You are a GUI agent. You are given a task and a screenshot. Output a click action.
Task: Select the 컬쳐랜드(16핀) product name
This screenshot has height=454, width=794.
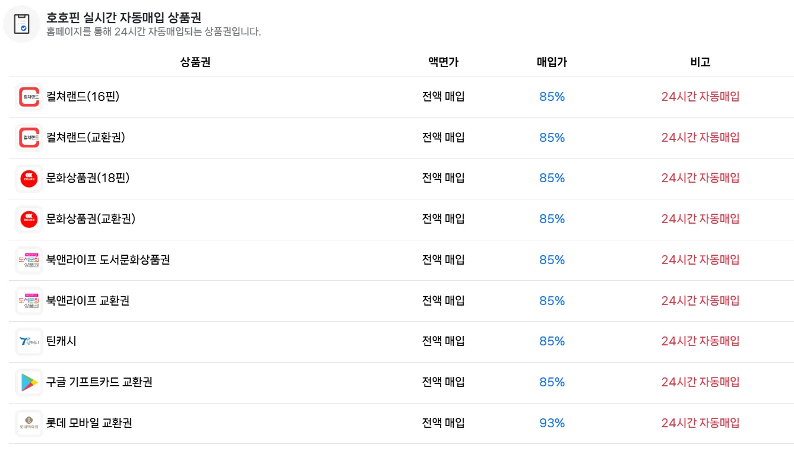[83, 96]
